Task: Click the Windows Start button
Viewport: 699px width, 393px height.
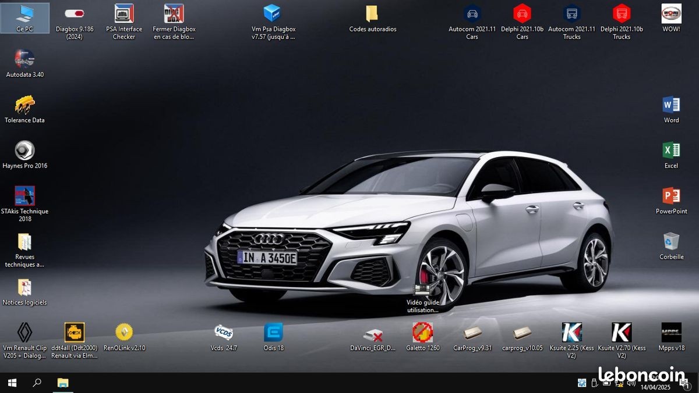Action: [x=12, y=383]
